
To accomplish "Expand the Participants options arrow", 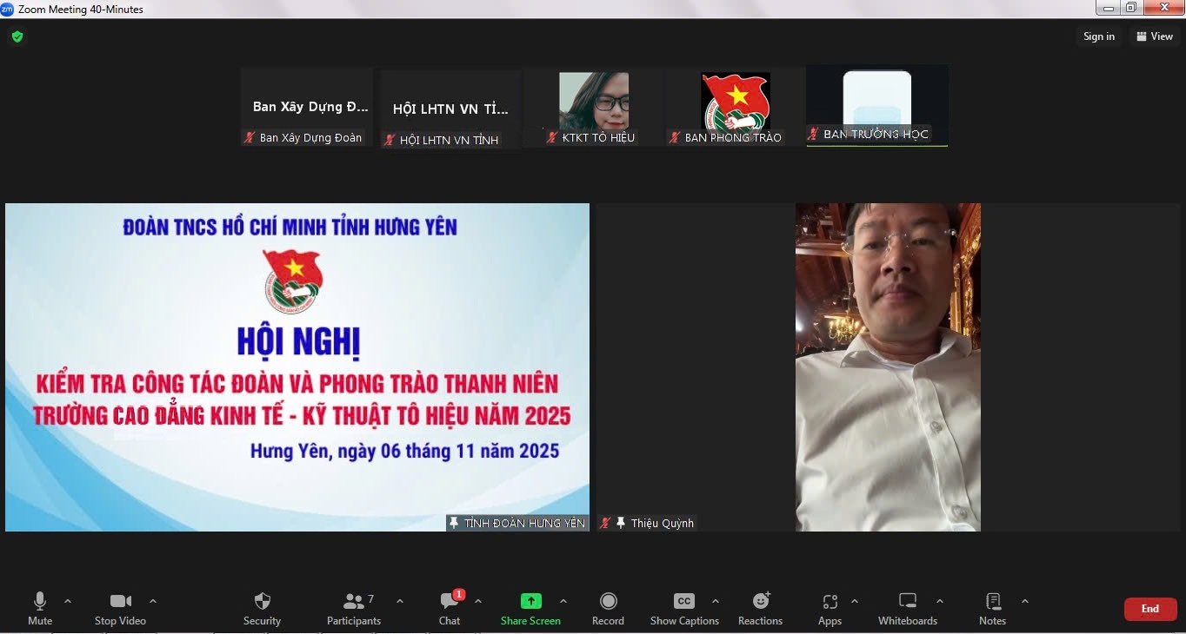I will 400,601.
